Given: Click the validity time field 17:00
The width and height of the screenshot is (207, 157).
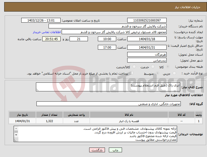Looking at the screenshot, I should coord(107,47).
